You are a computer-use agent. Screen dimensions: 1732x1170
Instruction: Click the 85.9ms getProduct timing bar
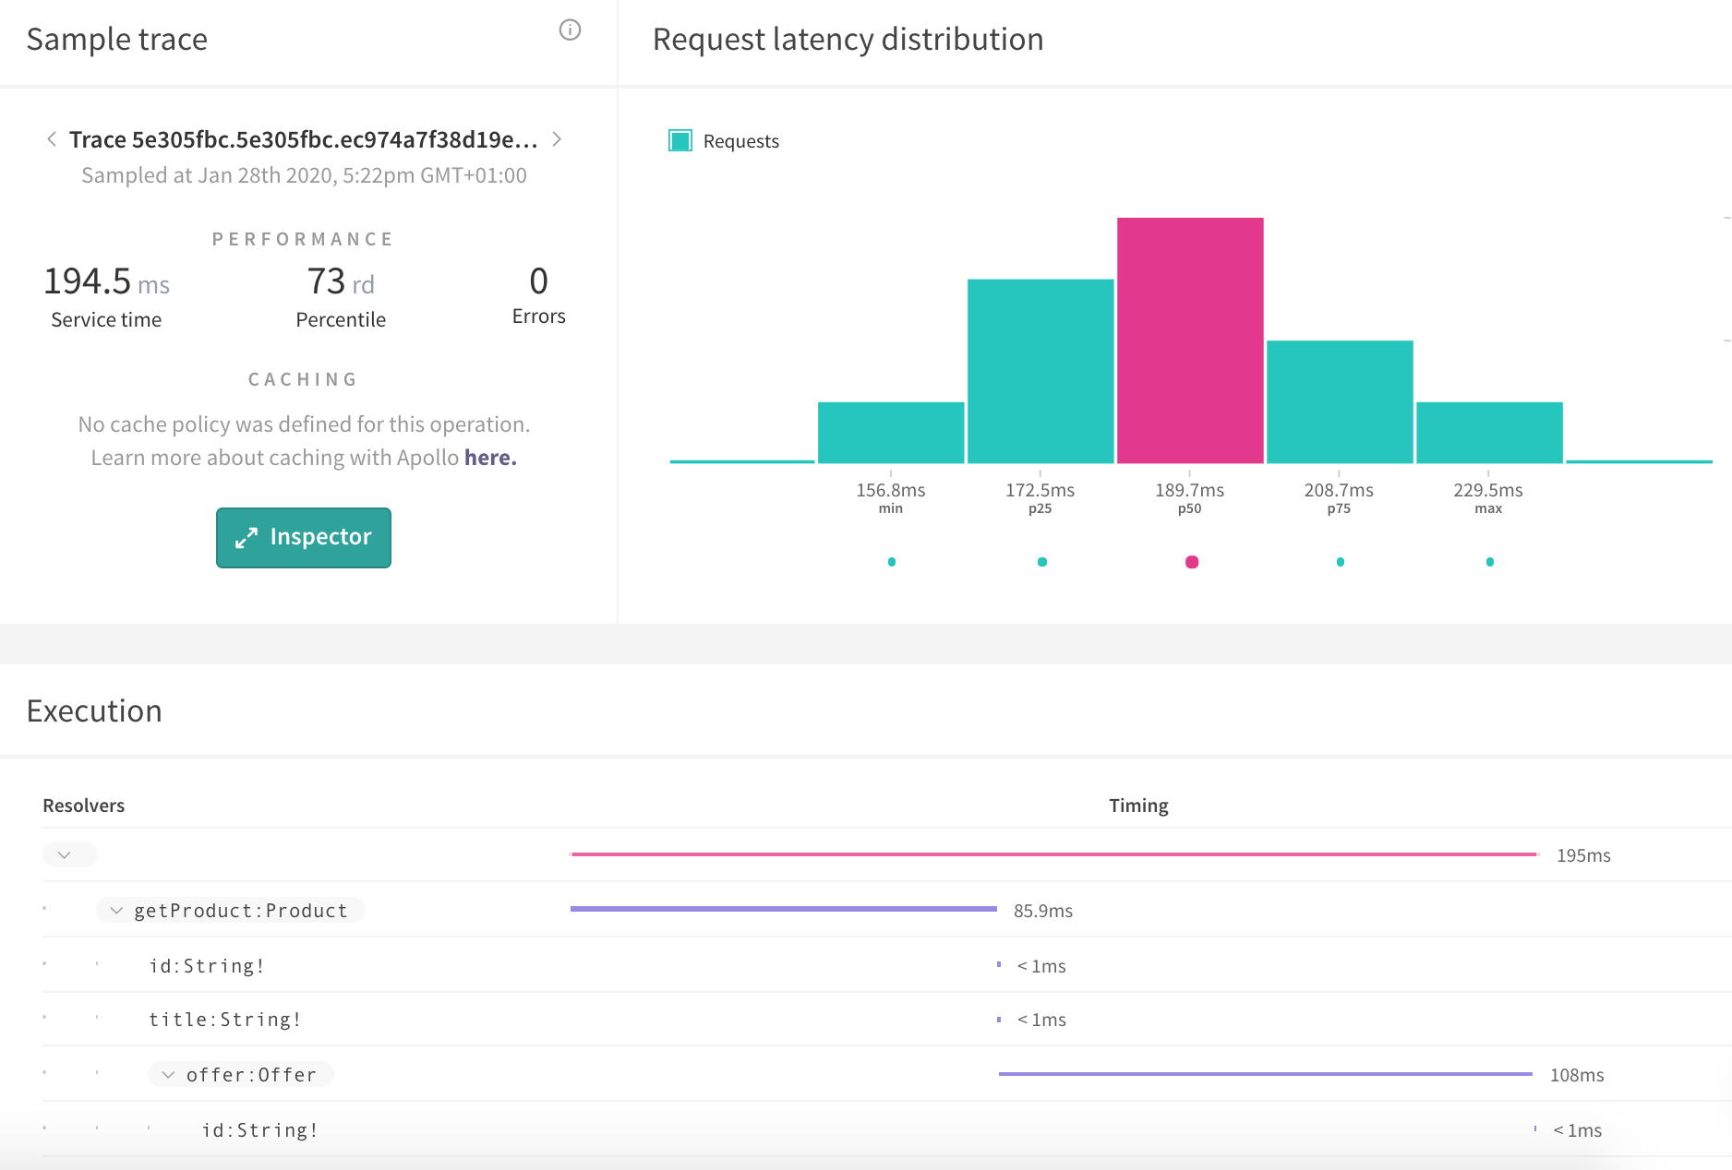784,909
